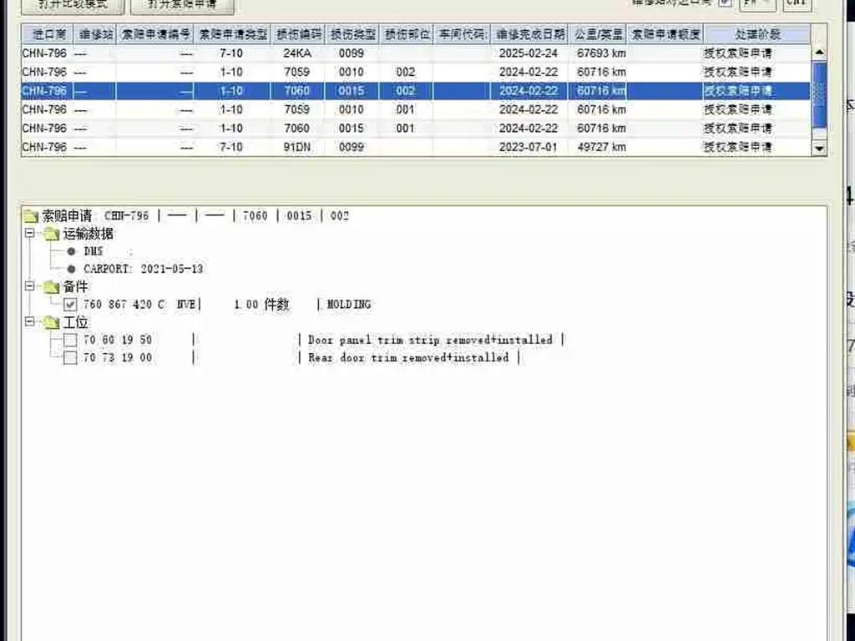Click the 索赔申请 root folder icon

(31, 216)
